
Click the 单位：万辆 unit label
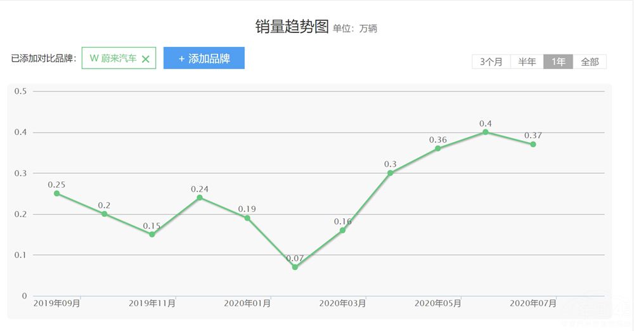point(355,29)
